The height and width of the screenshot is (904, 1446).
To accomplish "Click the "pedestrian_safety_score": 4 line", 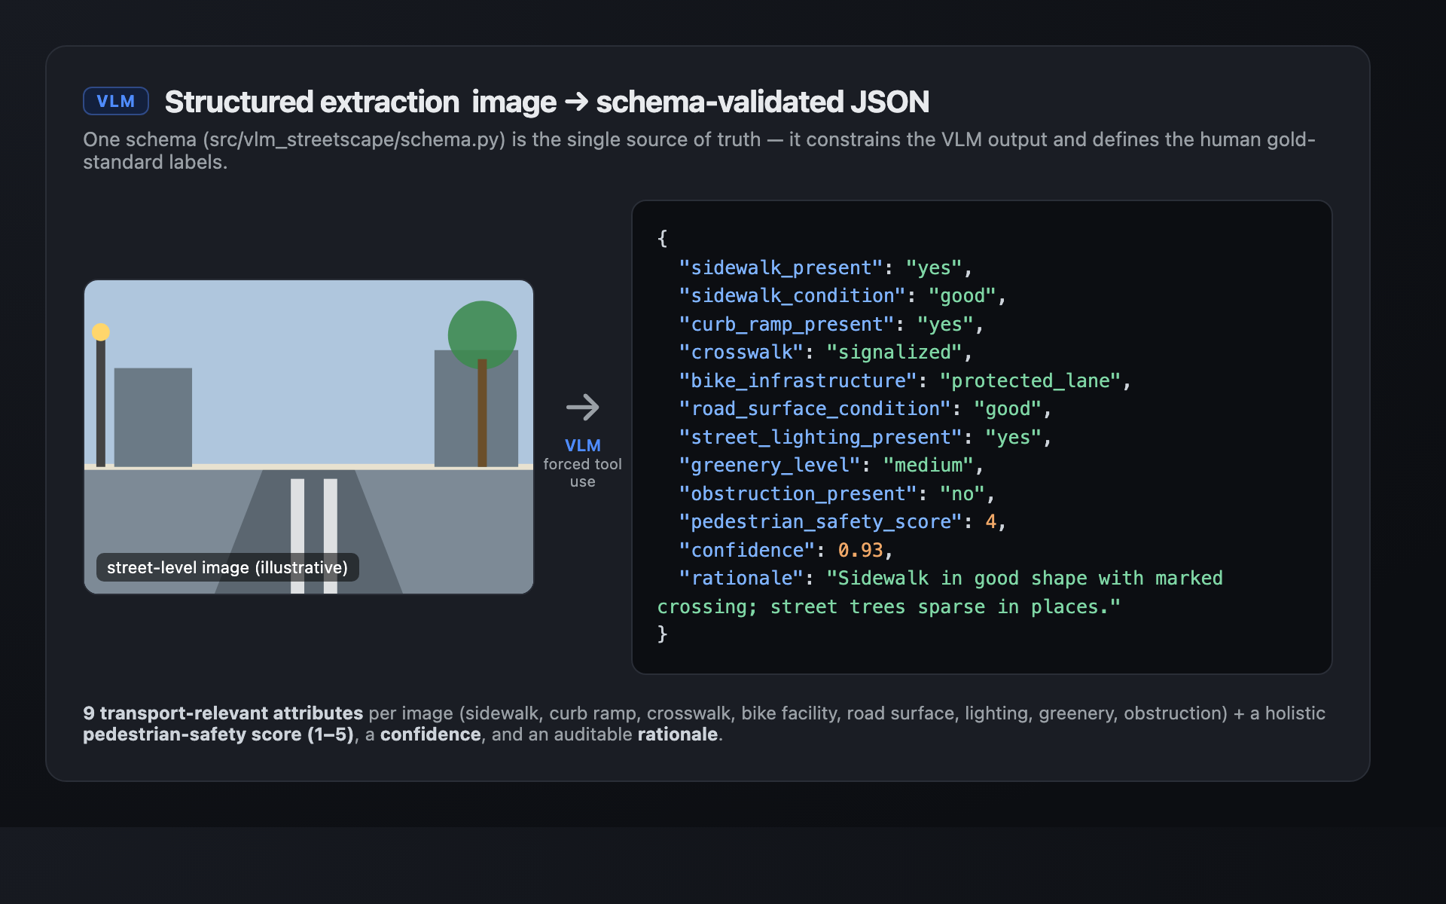I will click(x=843, y=522).
